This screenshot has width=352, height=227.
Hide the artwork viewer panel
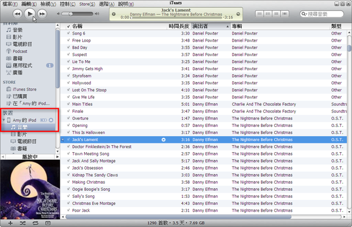click(48, 223)
